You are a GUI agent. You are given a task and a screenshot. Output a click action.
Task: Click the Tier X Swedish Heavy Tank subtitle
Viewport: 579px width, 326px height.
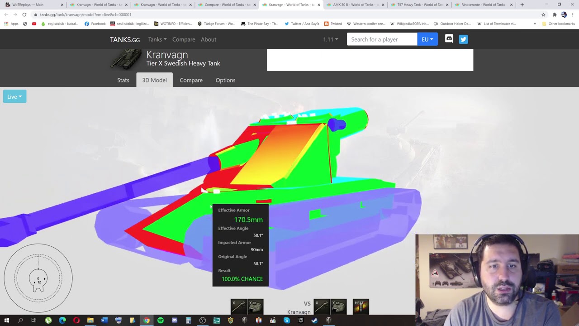tap(183, 63)
